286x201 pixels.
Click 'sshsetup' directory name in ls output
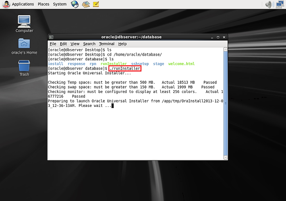tap(140, 64)
